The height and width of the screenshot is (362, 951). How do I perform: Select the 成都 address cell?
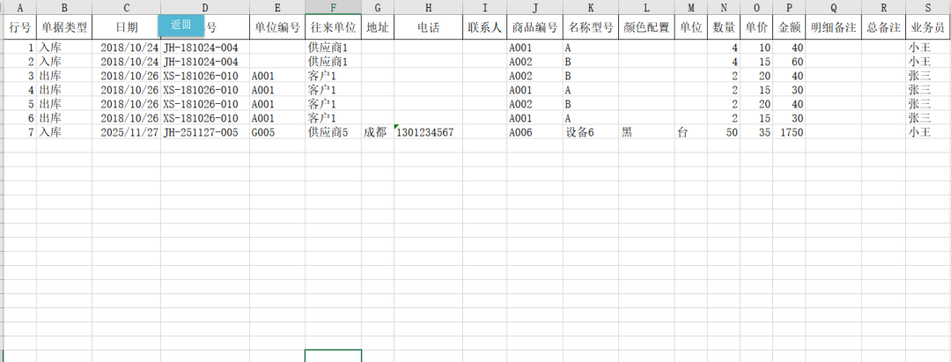(377, 132)
